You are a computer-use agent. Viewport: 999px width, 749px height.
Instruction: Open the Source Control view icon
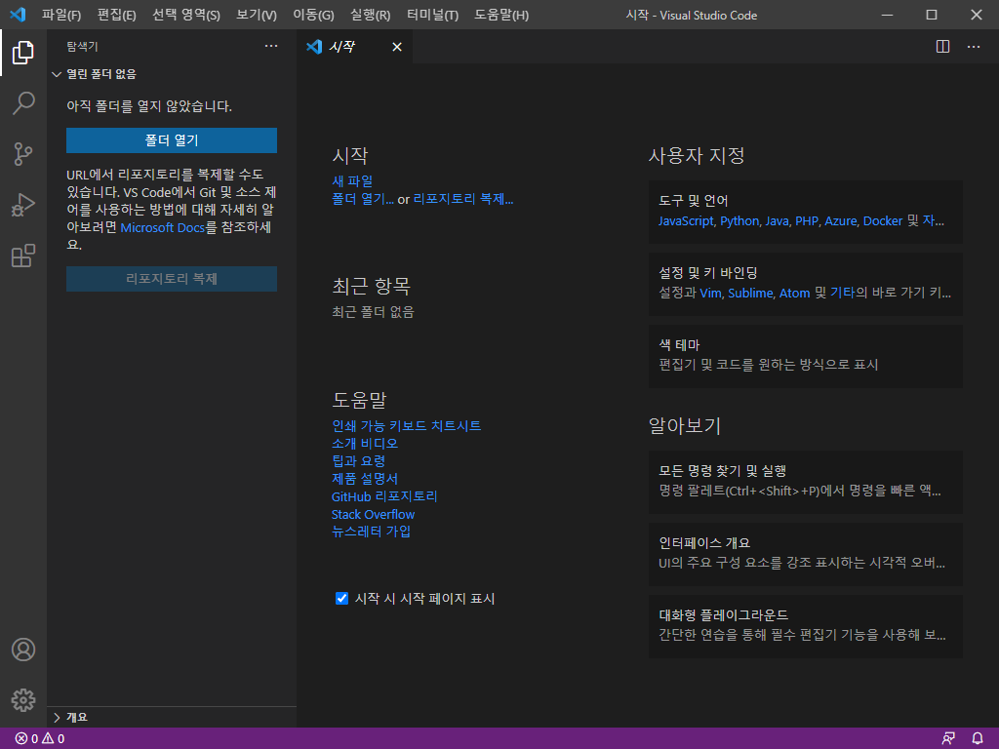pos(23,154)
